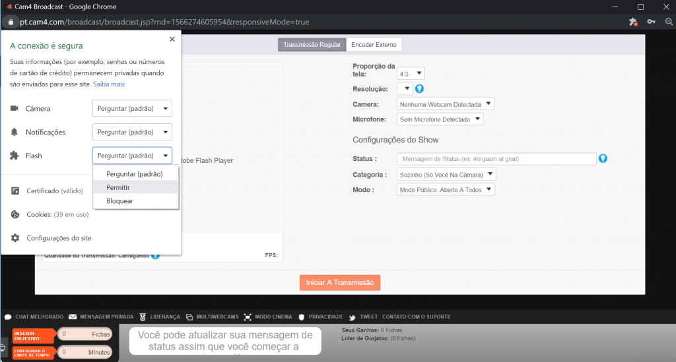The image size is (676, 362).
Task: Open Configurações do site
Action: pyautogui.click(x=58, y=238)
